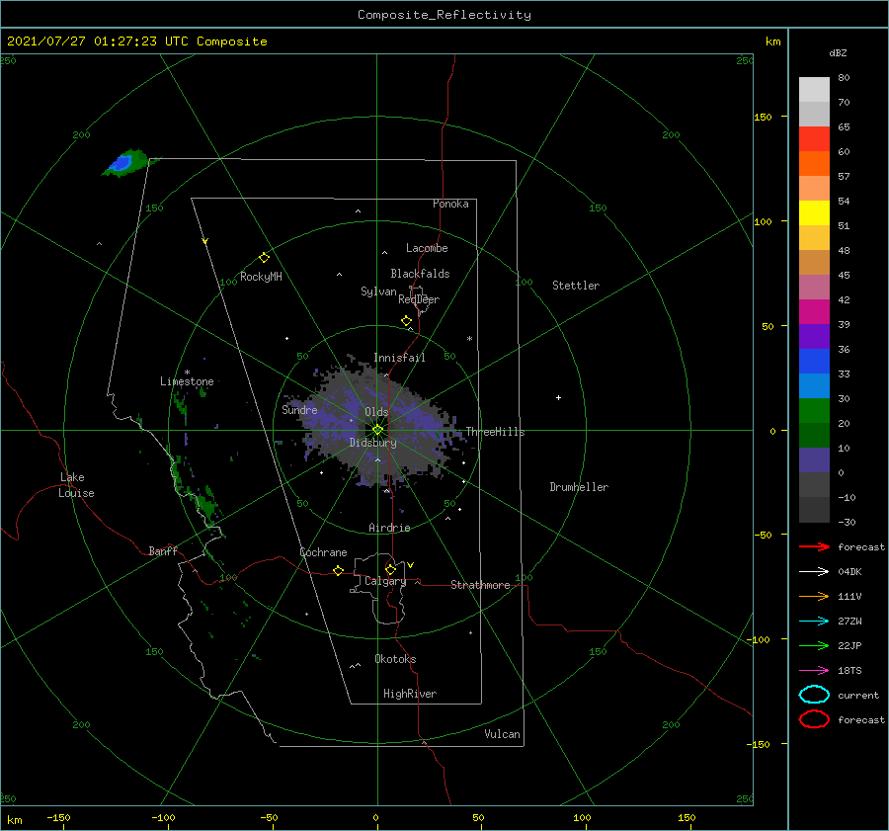Click the asterisk marker east of Innisfail
The width and height of the screenshot is (889, 831).
[469, 339]
